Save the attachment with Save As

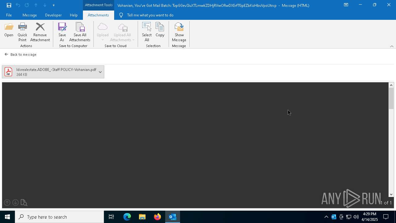coord(62,32)
